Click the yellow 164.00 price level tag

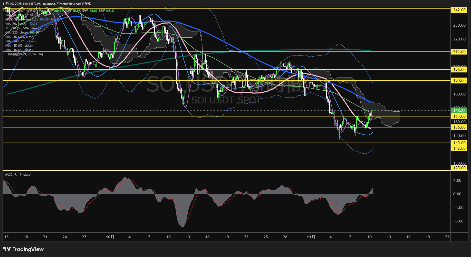(459, 116)
